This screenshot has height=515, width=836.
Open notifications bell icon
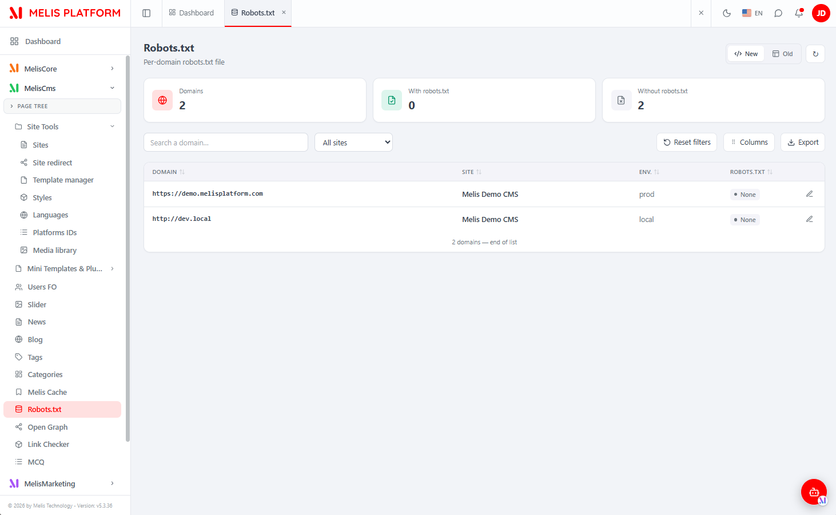(x=799, y=13)
